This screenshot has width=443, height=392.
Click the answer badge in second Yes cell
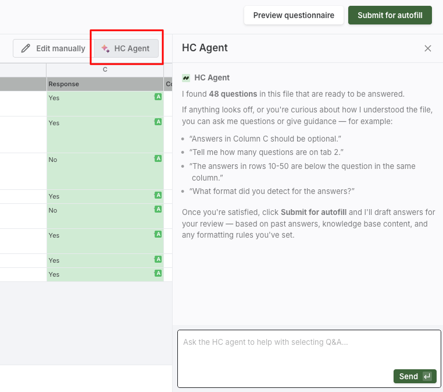[x=158, y=122]
